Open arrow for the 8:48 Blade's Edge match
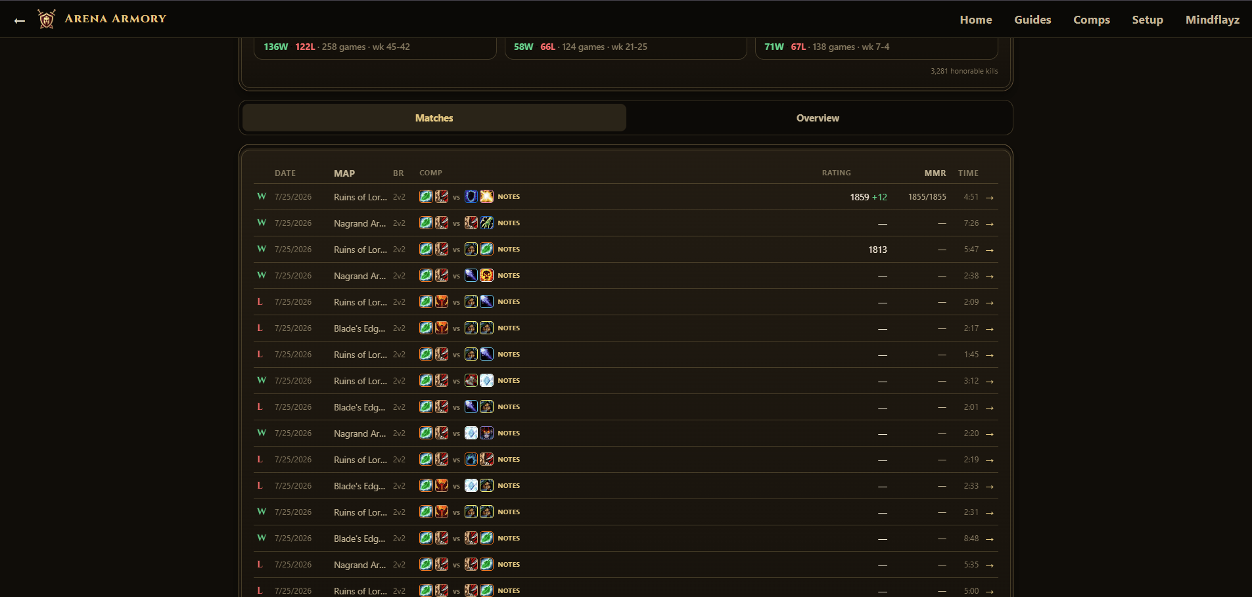 click(990, 539)
